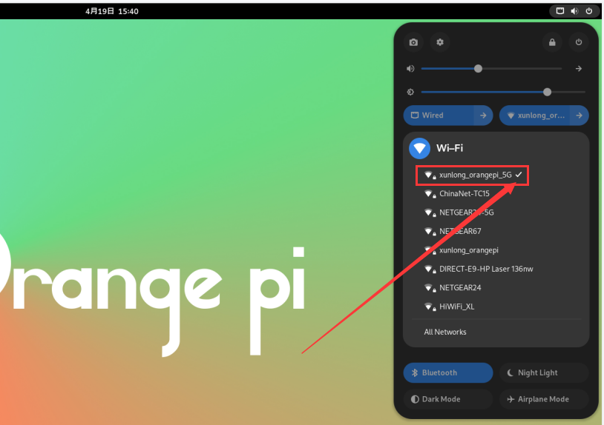Viewport: 604px width, 425px height.
Task: Expand Wired connection arrow
Action: tap(483, 116)
